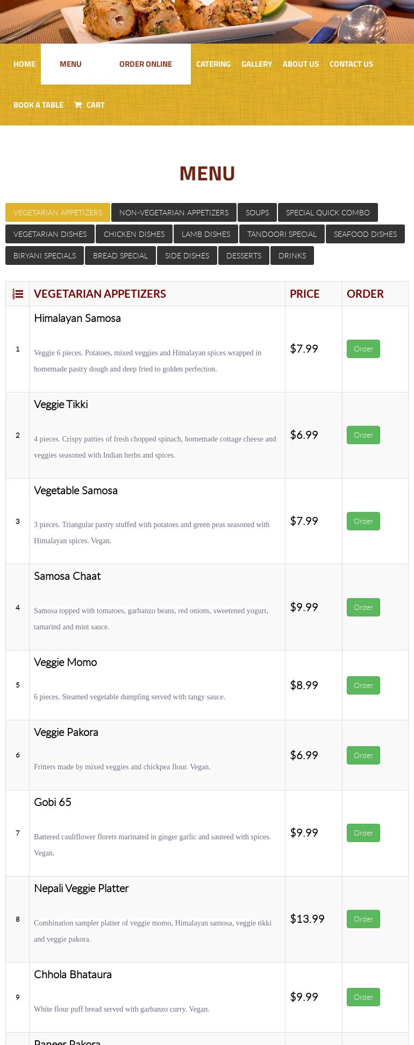Select the Vegetarian Appetizers category tab
The height and width of the screenshot is (1045, 414).
pyautogui.click(x=58, y=213)
